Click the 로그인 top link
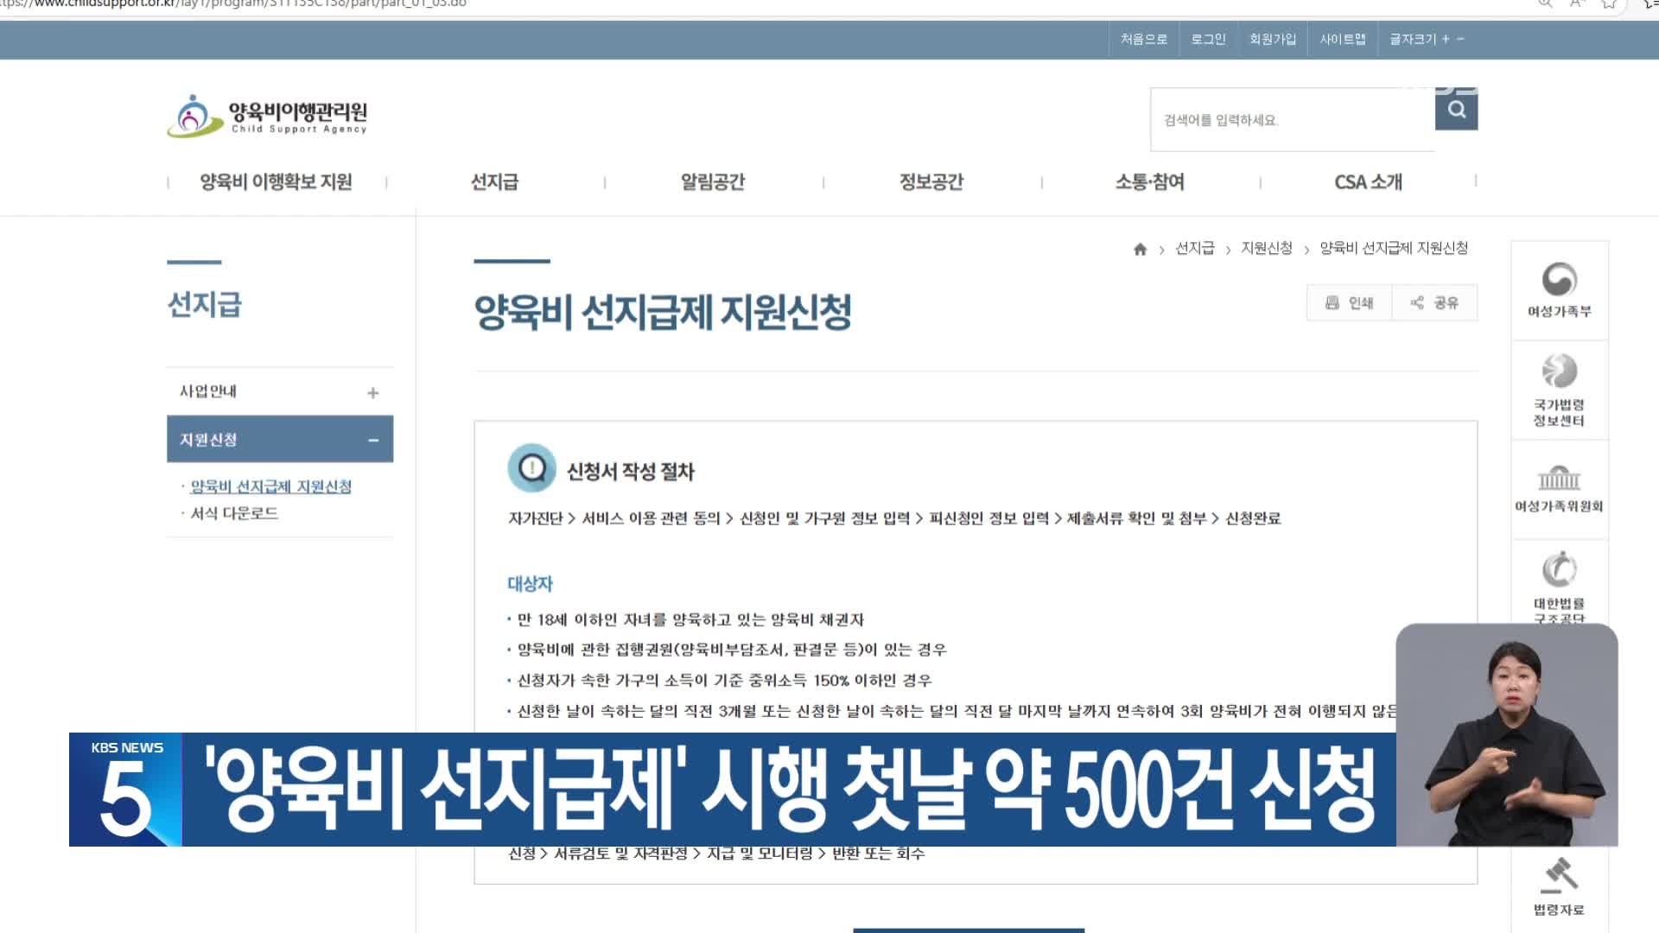Viewport: 1659px width, 933px height. tap(1208, 39)
